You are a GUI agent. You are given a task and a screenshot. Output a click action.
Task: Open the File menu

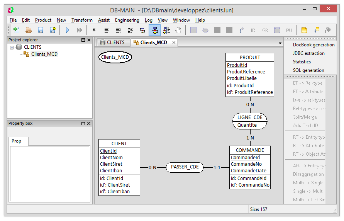click(13, 20)
